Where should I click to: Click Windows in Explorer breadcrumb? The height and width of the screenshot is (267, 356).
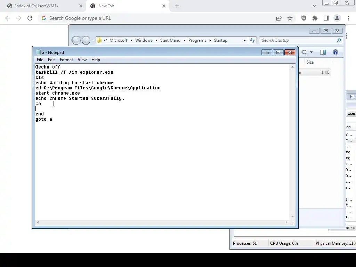click(144, 40)
